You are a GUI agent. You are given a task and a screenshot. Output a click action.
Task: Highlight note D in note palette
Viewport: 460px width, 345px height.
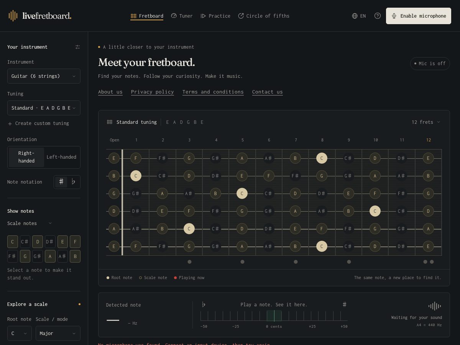[38, 242]
